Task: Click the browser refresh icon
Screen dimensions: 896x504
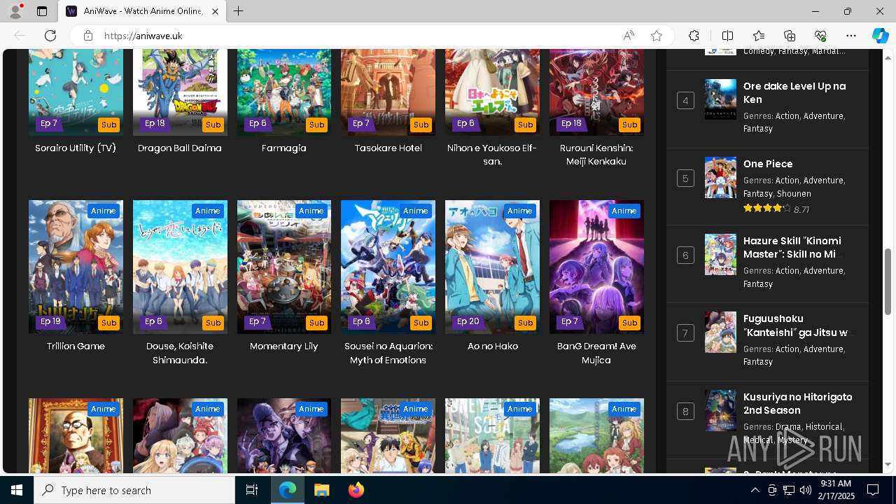Action: tap(50, 36)
